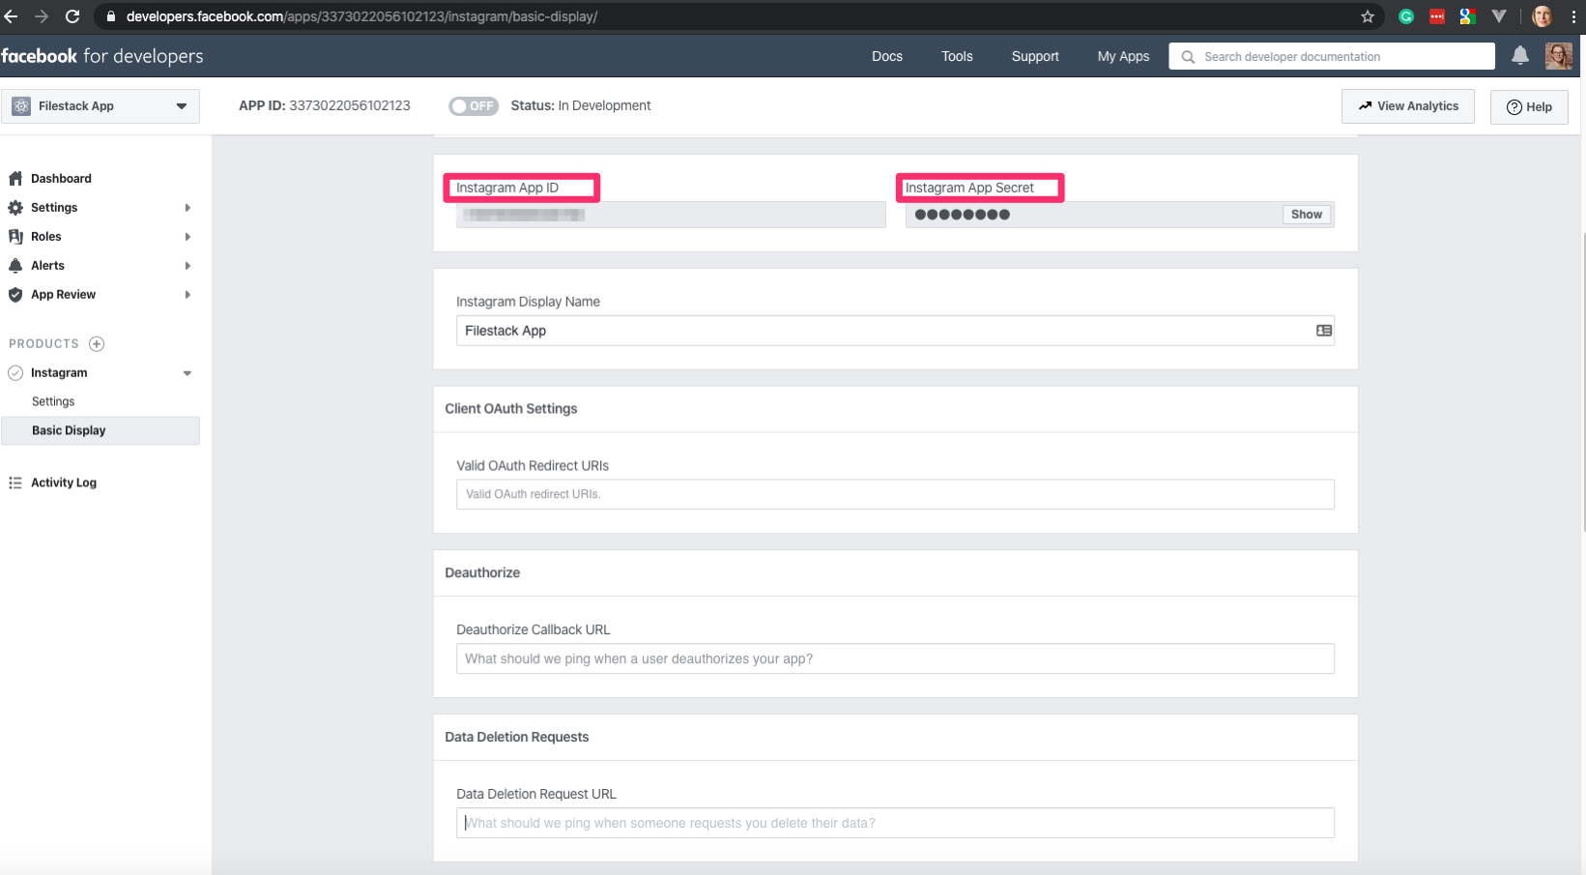Click the Deauthorize section heading
The height and width of the screenshot is (875, 1586).
coord(482,572)
